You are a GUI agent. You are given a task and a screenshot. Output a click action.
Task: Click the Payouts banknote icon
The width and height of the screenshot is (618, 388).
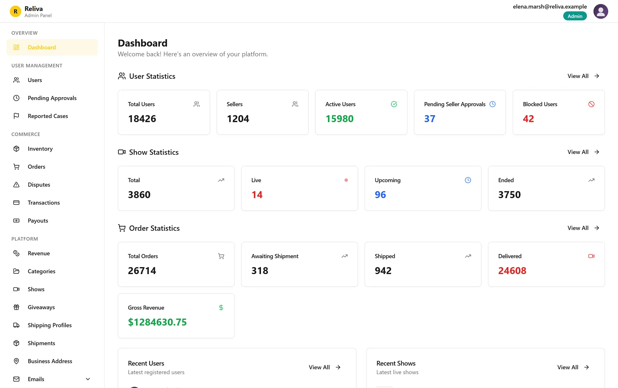[x=16, y=221]
